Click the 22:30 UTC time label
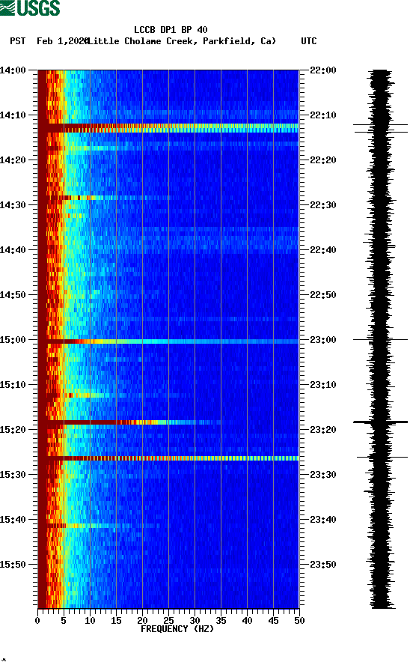Image resolution: width=413 pixels, height=668 pixels. coord(323,205)
